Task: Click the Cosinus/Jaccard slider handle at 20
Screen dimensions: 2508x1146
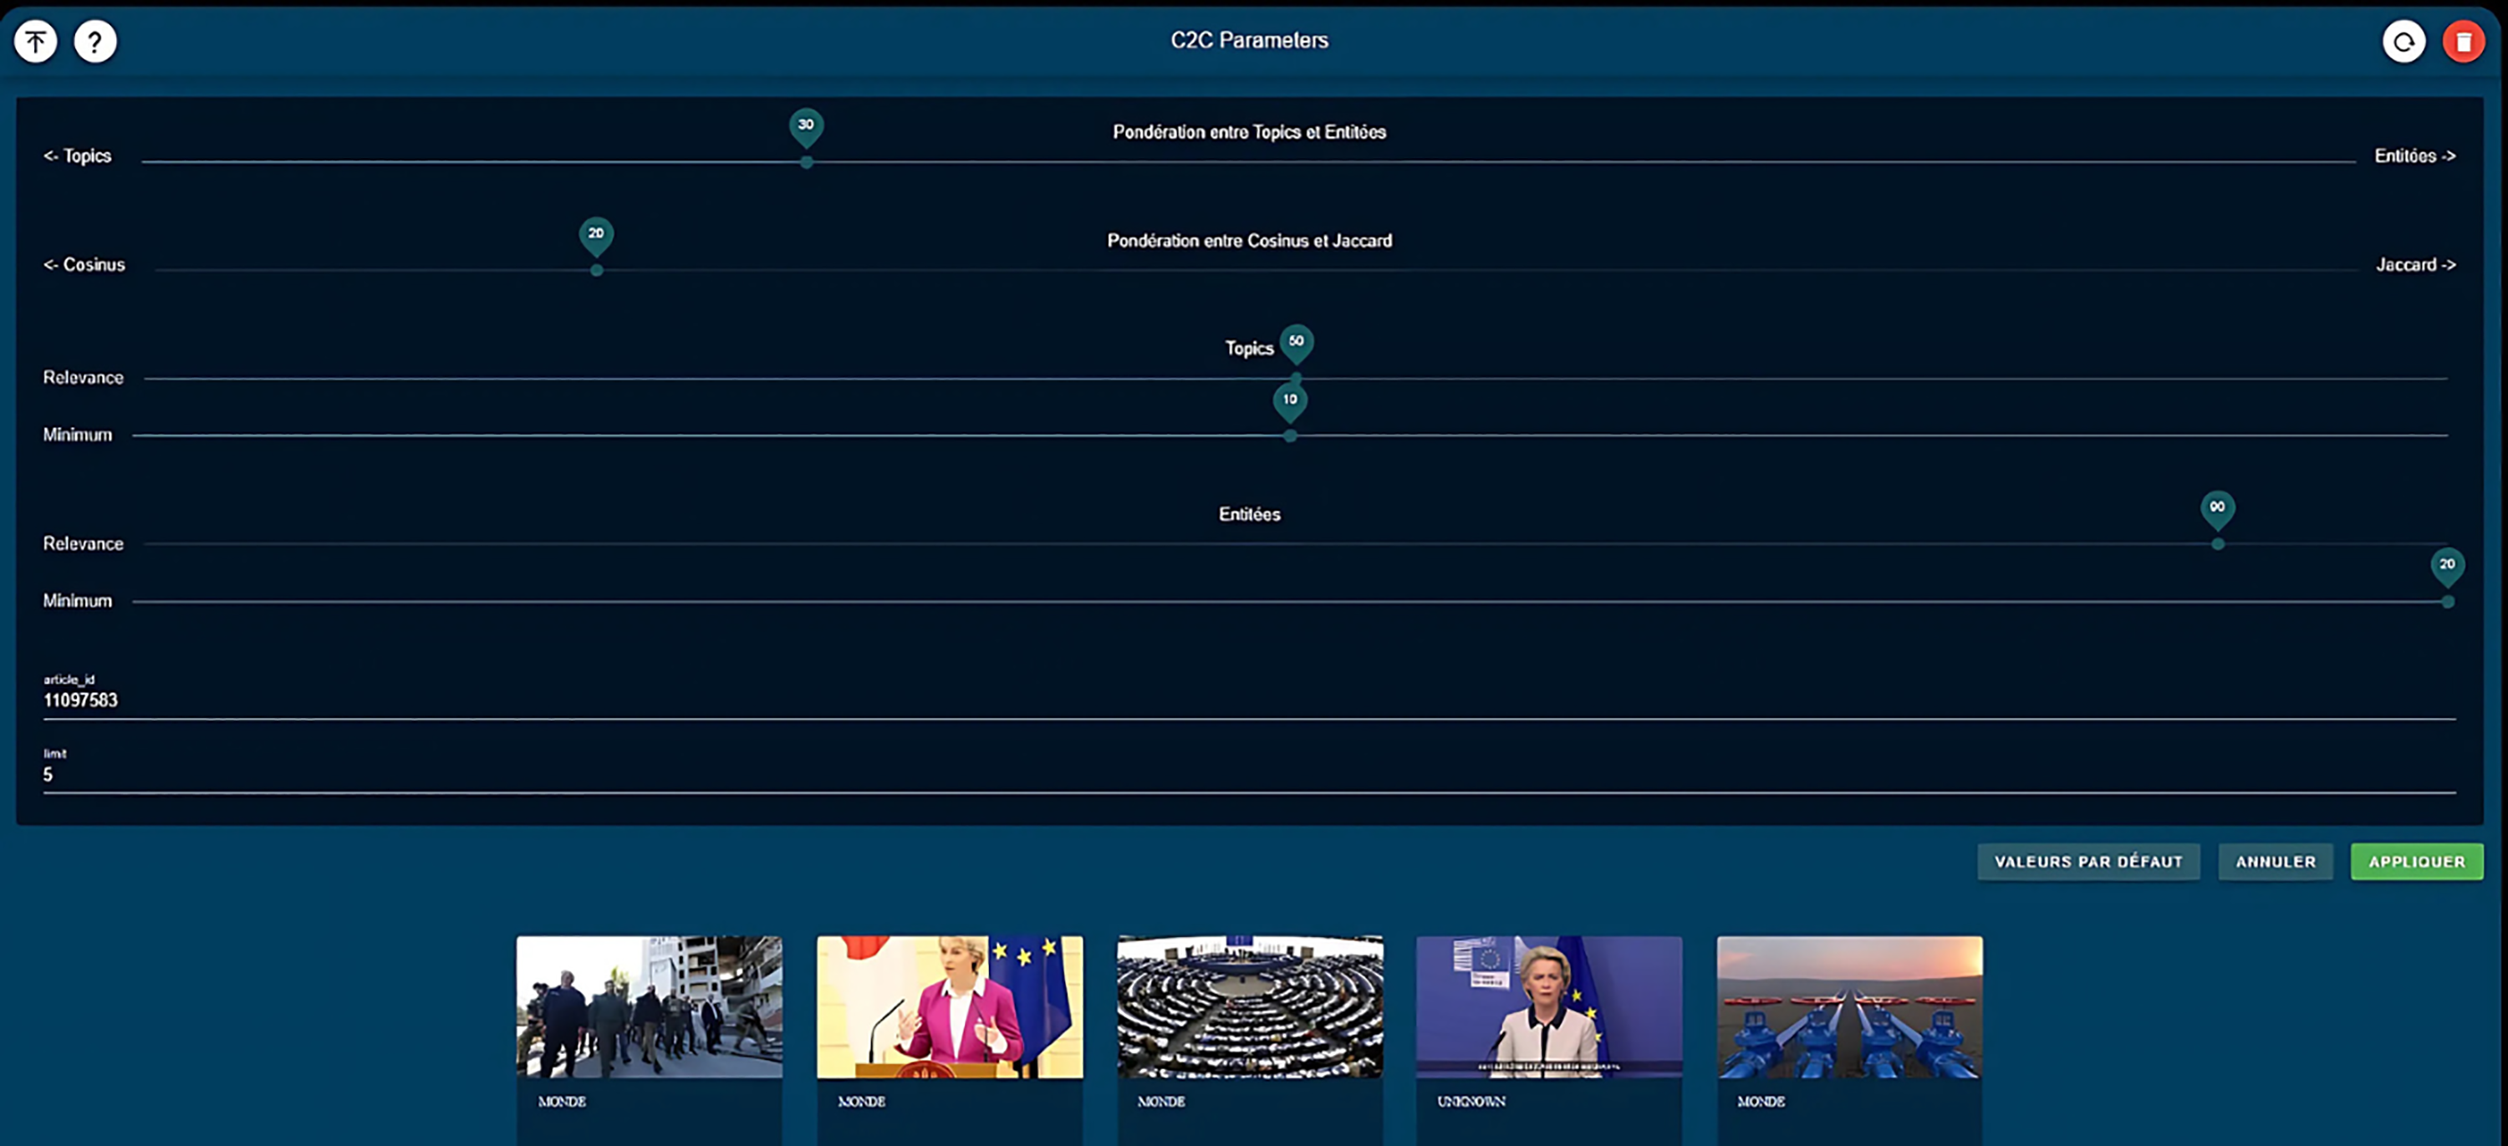Action: (x=597, y=270)
